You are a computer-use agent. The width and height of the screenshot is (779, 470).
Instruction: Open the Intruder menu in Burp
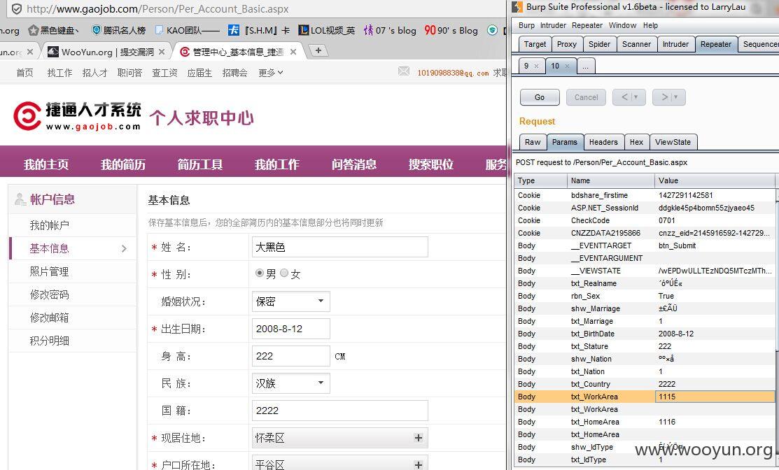[554, 25]
